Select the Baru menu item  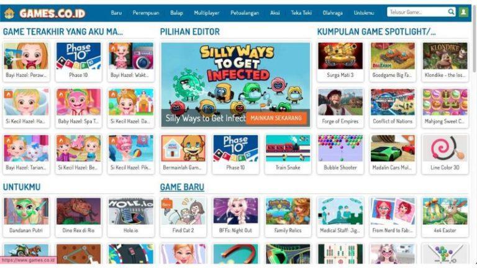(116, 13)
